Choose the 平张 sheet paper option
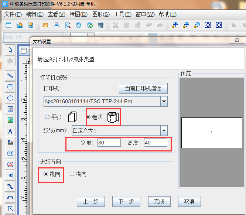 pos(47,117)
